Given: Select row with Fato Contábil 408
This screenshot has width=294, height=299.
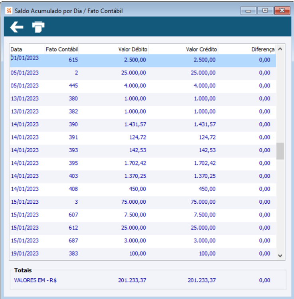Looking at the screenshot, I should tap(143, 190).
